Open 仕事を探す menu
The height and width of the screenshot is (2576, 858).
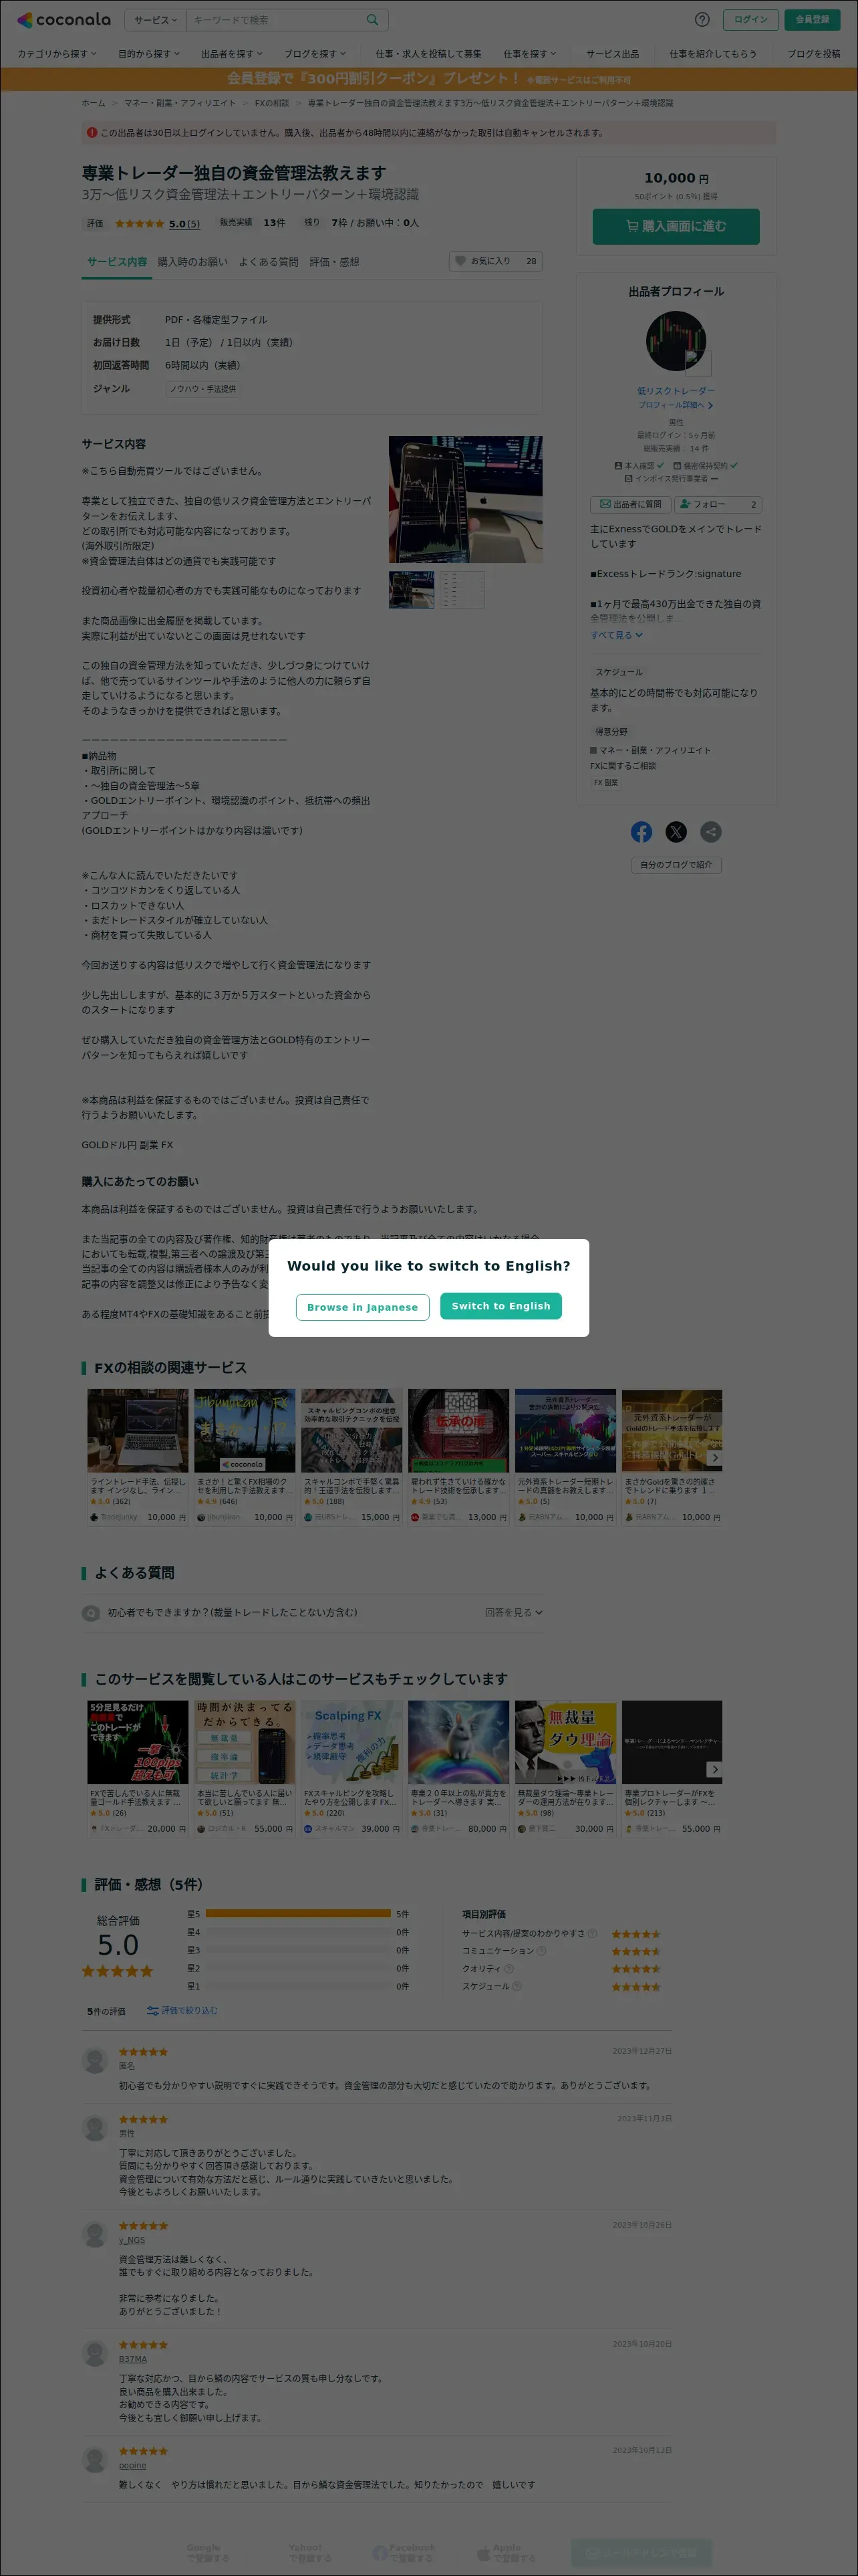tap(529, 54)
